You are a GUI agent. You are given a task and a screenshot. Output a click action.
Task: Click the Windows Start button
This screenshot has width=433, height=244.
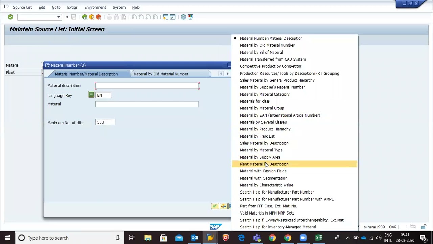click(x=7, y=238)
